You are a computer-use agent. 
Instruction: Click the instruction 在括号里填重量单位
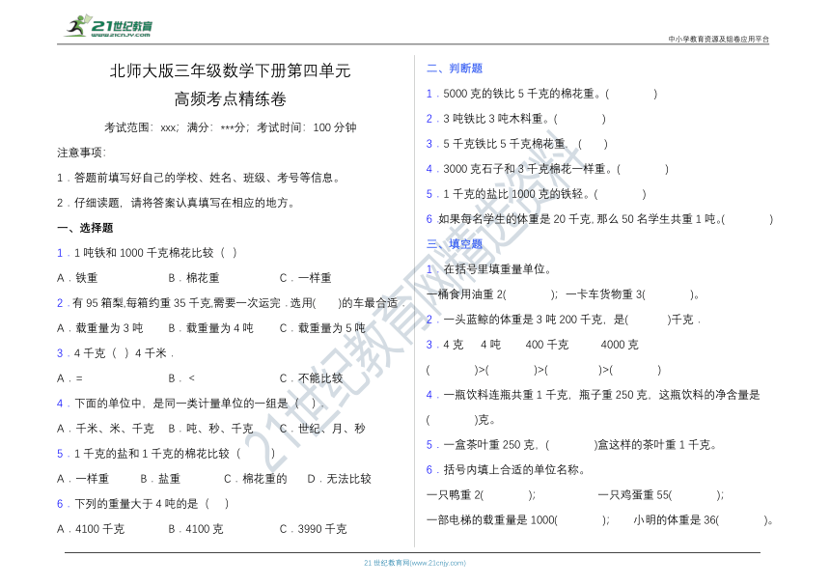click(489, 269)
